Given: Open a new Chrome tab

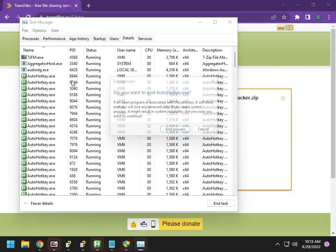Looking at the screenshot, I should (x=89, y=6).
